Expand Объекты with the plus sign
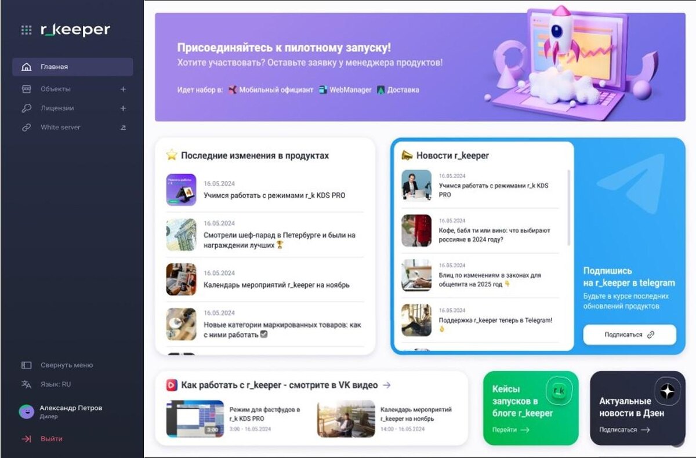The height and width of the screenshot is (458, 696). click(x=123, y=89)
